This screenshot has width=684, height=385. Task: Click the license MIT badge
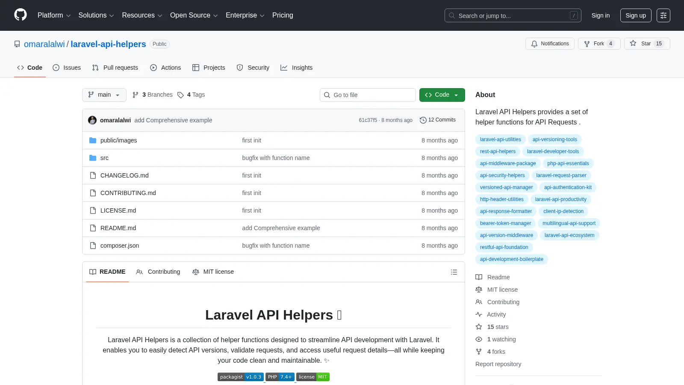(313, 377)
